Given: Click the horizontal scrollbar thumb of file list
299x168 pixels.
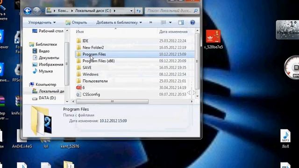Looking at the screenshot, I should tap(112, 102).
